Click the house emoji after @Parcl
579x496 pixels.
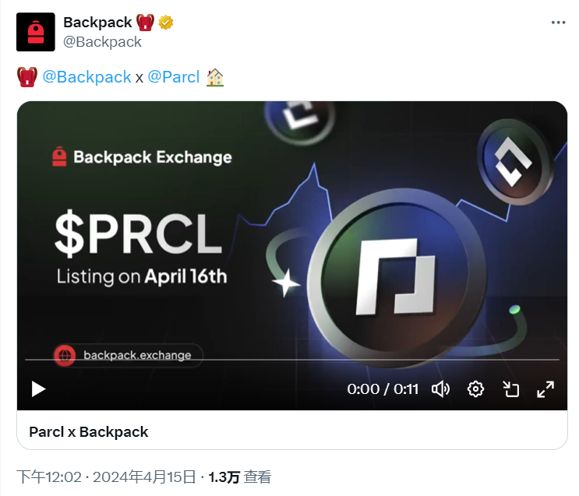pos(215,77)
